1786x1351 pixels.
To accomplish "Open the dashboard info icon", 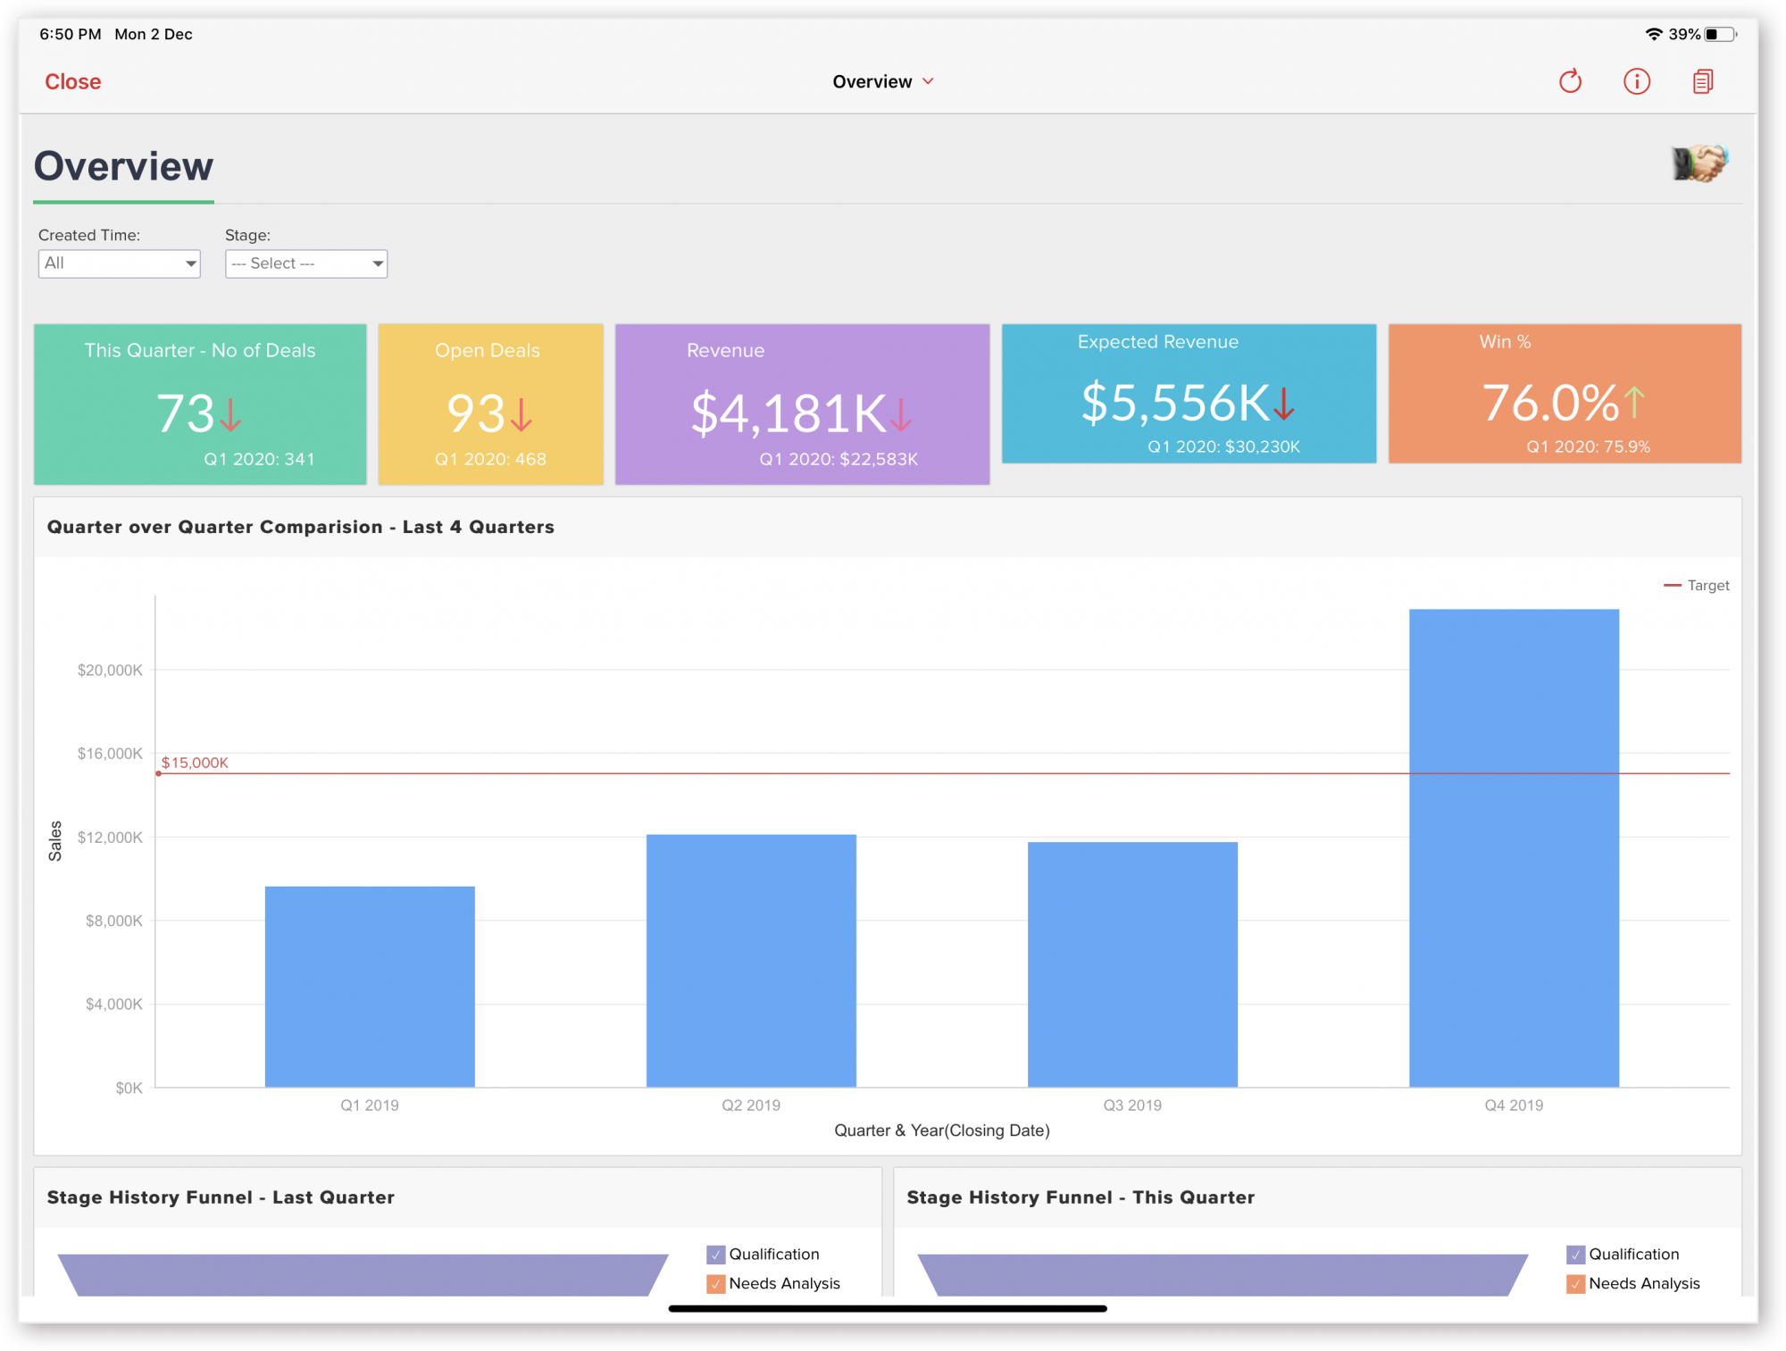I will coord(1637,81).
